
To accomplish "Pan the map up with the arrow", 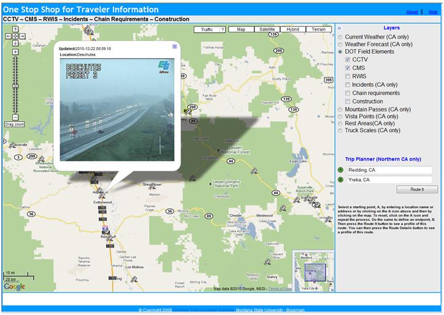I will click(15, 29).
